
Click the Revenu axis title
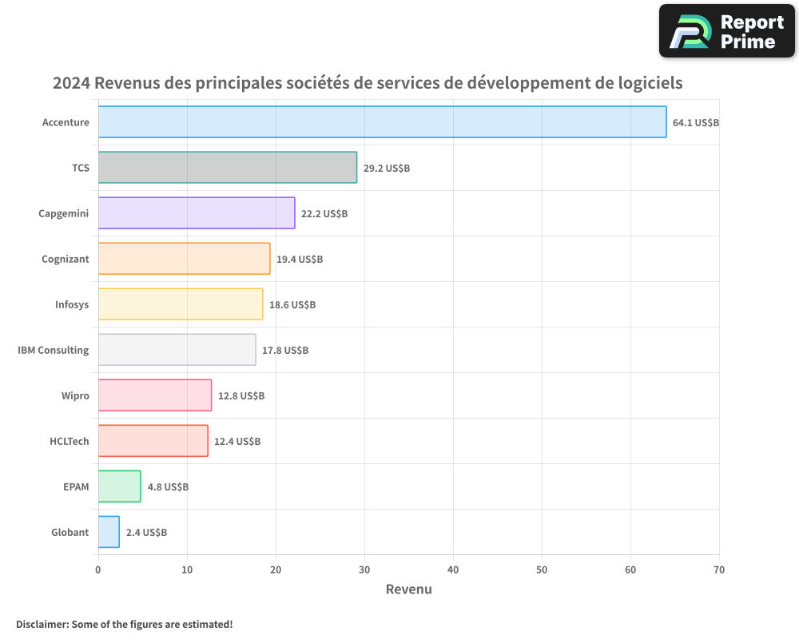point(408,589)
